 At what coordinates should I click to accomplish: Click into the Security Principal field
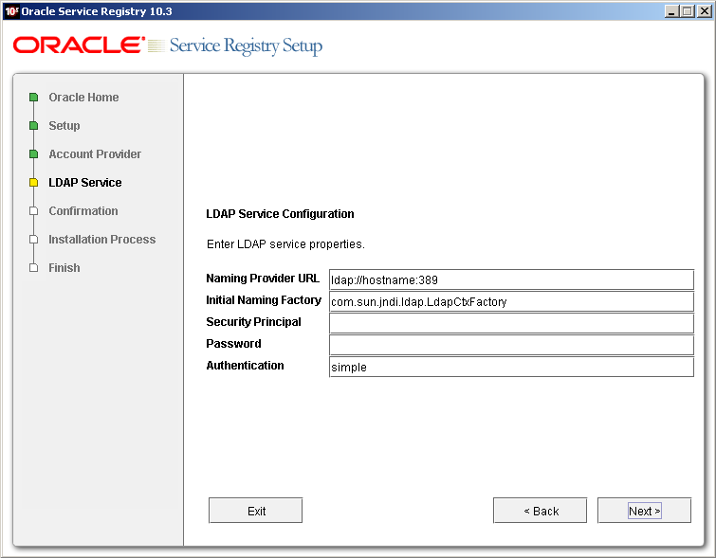511,323
